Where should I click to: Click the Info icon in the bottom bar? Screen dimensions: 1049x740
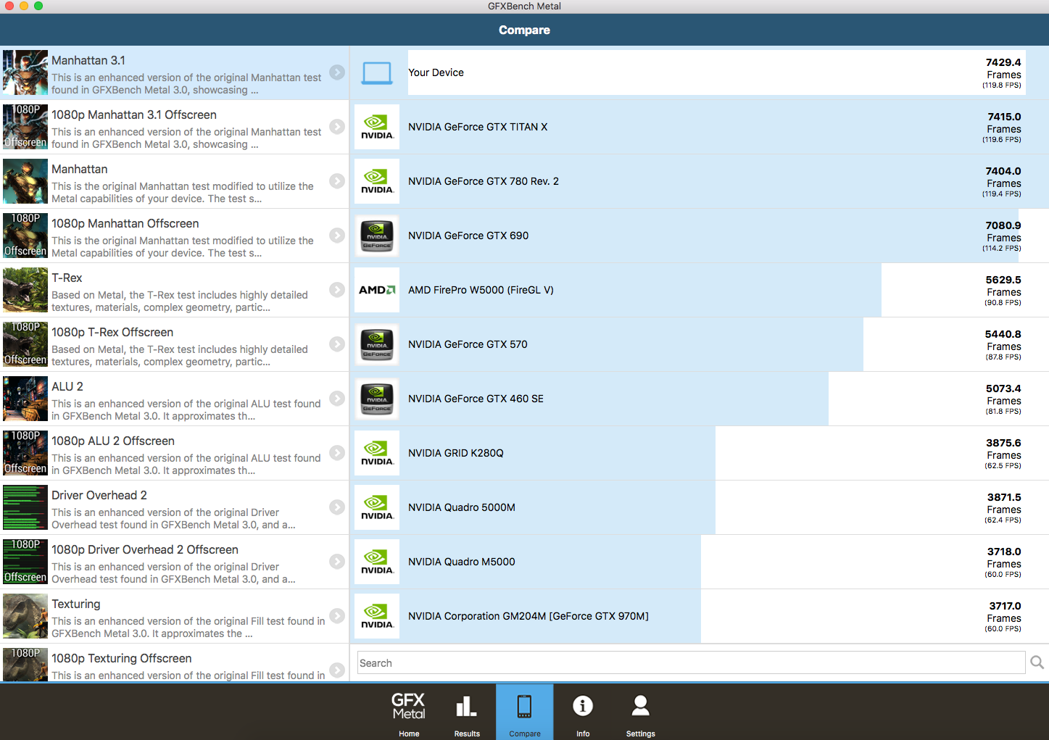582,704
